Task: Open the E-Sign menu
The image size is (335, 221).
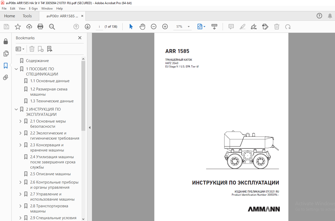Action: point(33,8)
